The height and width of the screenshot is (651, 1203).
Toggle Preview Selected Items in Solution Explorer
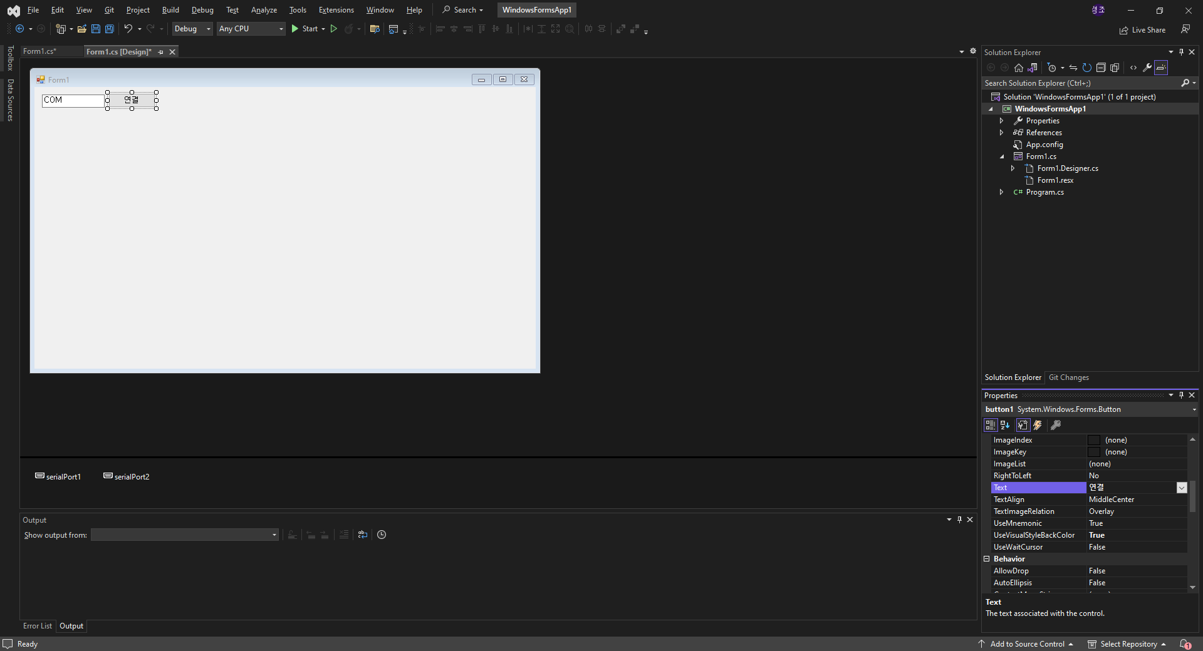pos(1161,68)
